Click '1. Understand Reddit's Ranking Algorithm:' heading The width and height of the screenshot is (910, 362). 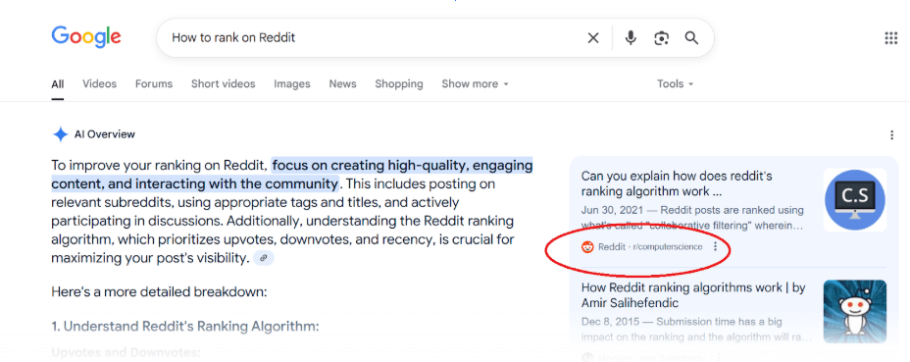(x=185, y=327)
